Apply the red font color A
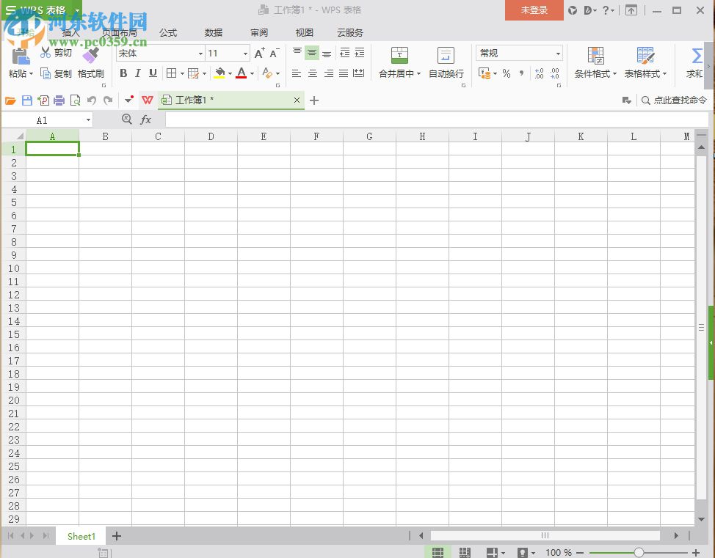Screen dimensions: 715x558 (x=242, y=73)
